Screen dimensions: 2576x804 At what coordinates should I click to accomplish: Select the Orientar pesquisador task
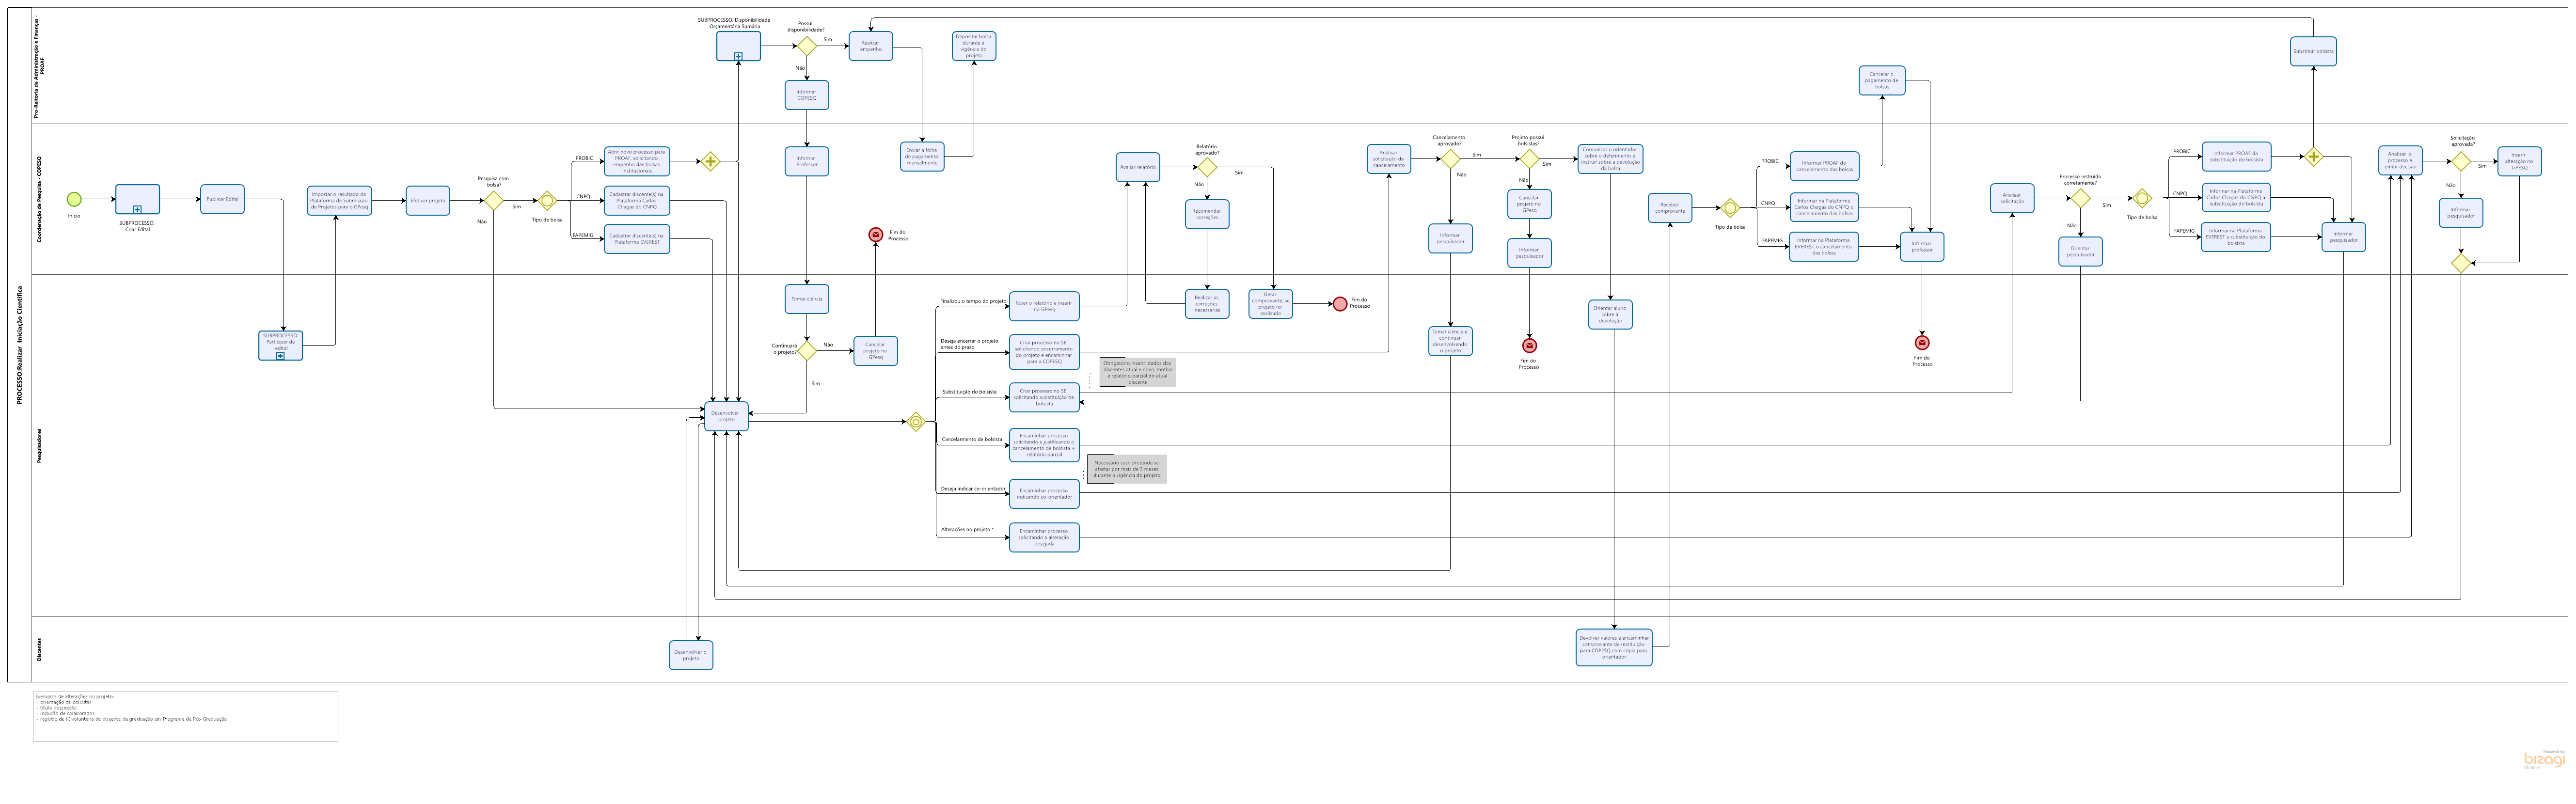pos(2080,251)
